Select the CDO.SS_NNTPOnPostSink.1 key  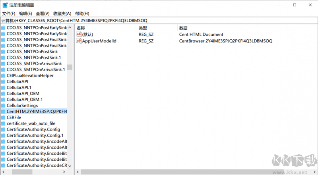click(34, 58)
